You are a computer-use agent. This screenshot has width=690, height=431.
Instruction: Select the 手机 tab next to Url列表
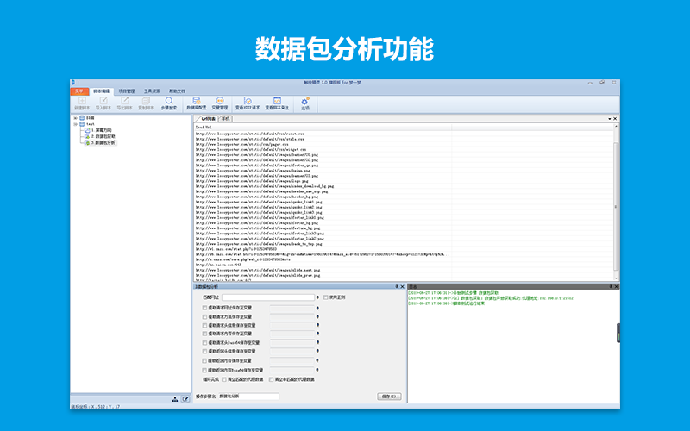(225, 118)
